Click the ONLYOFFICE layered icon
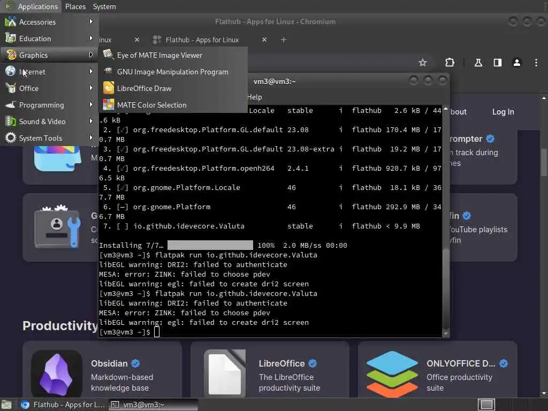The height and width of the screenshot is (411, 548). [x=392, y=374]
